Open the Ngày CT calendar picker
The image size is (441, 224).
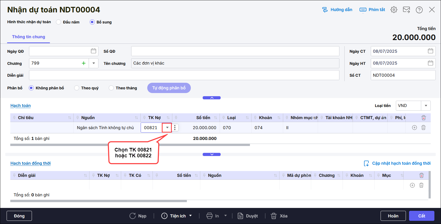[430, 51]
